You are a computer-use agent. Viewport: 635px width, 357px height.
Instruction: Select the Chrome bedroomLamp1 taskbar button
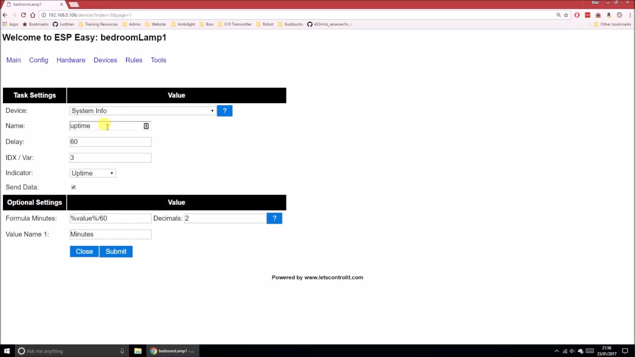173,351
